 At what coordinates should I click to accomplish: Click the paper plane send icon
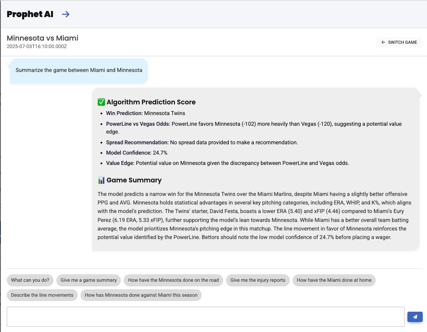tap(415, 317)
